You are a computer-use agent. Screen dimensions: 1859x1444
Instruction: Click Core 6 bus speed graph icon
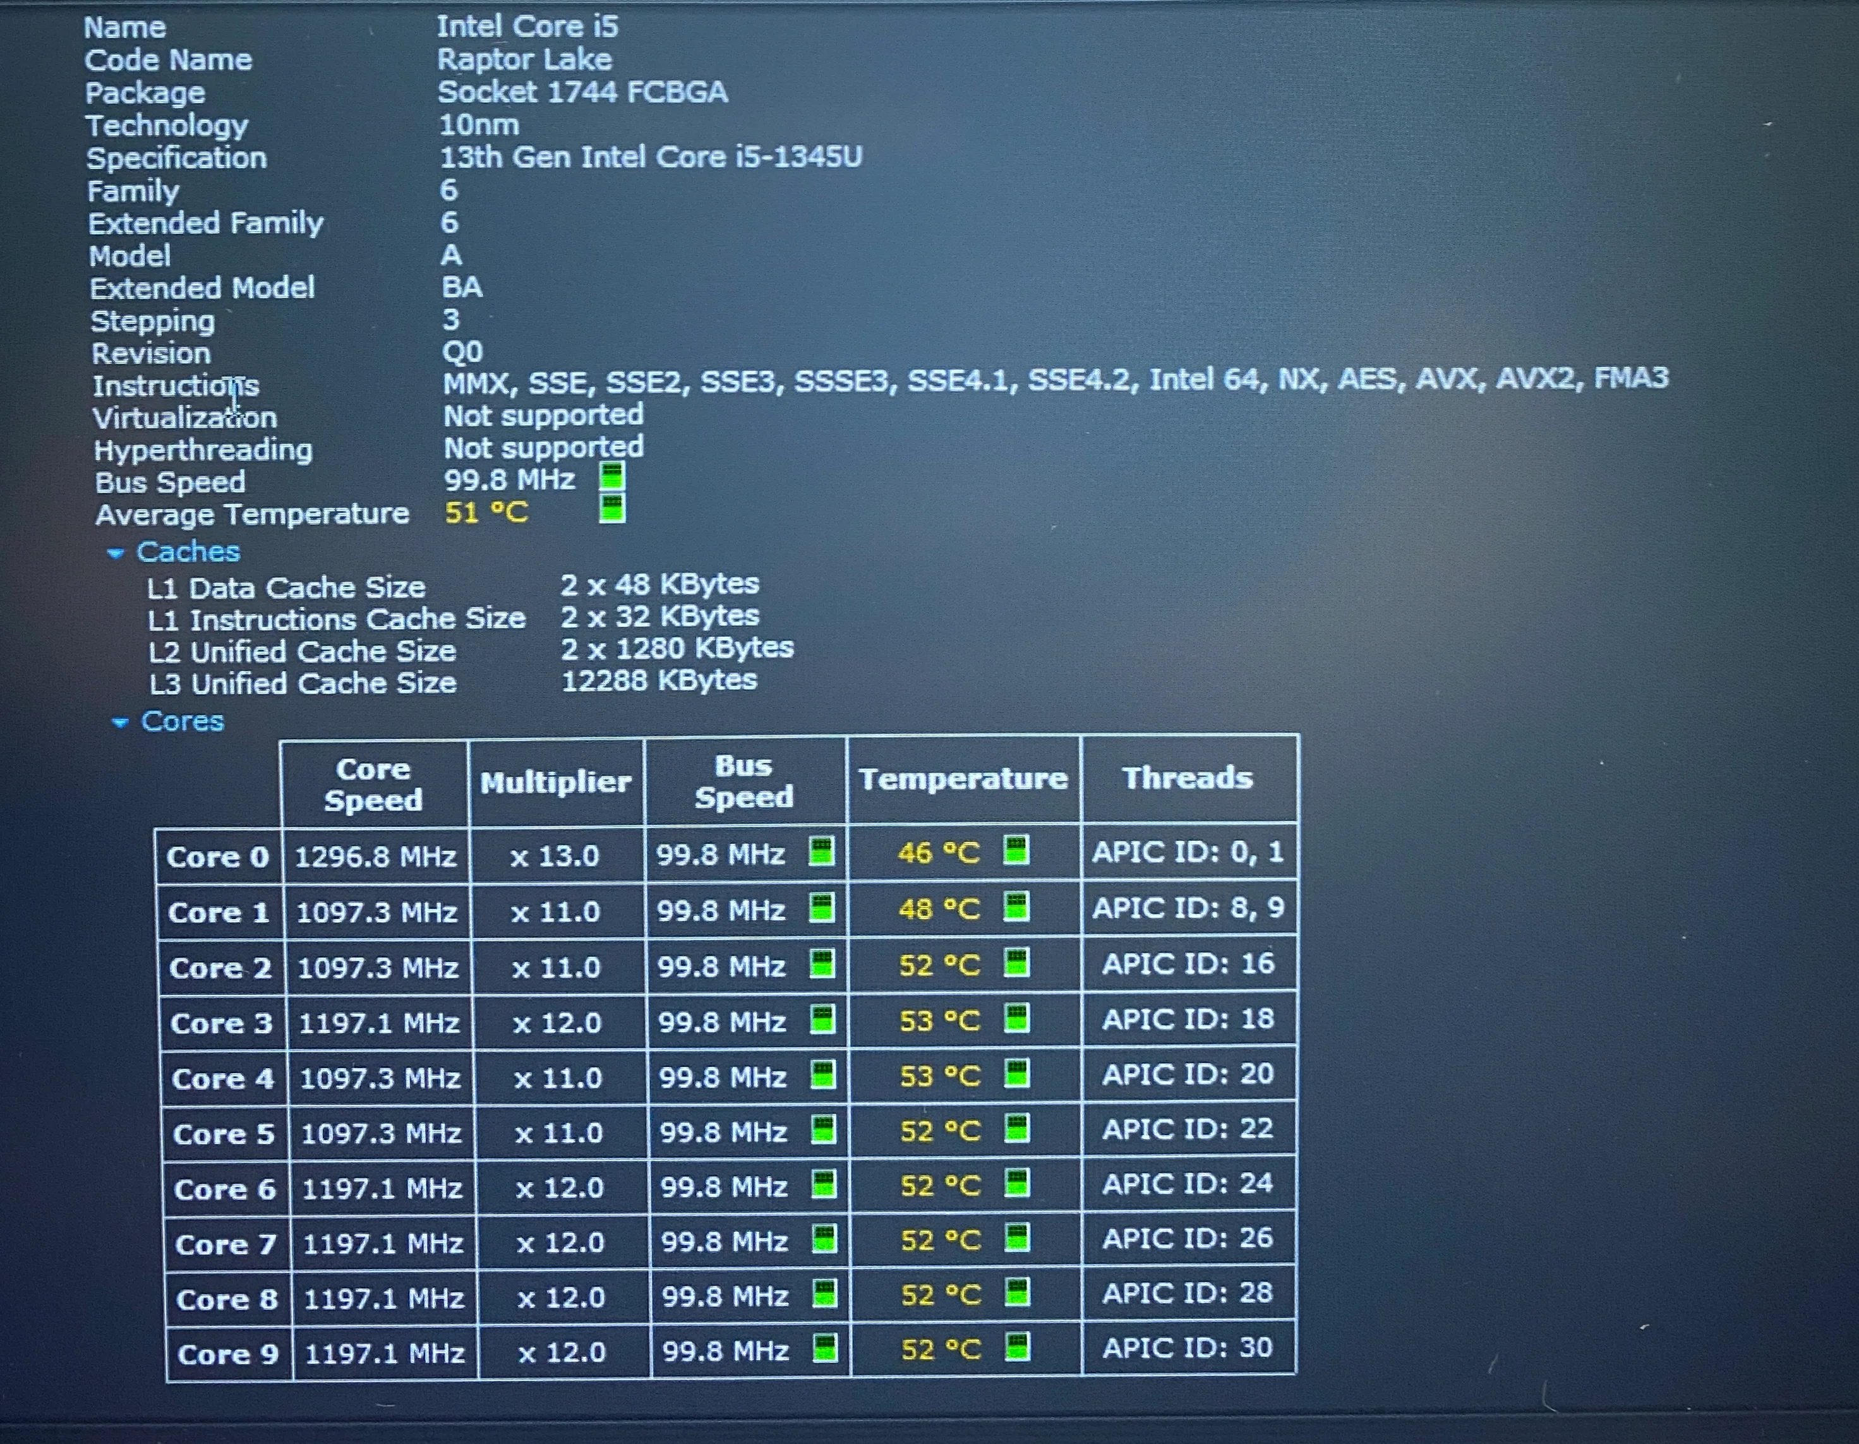pyautogui.click(x=824, y=1184)
